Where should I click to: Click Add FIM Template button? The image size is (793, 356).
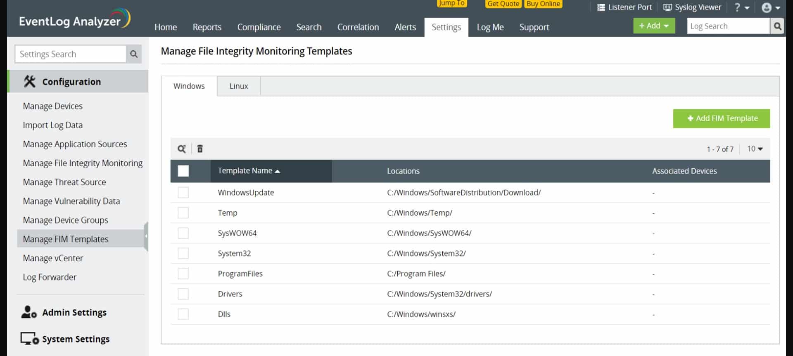click(x=722, y=118)
